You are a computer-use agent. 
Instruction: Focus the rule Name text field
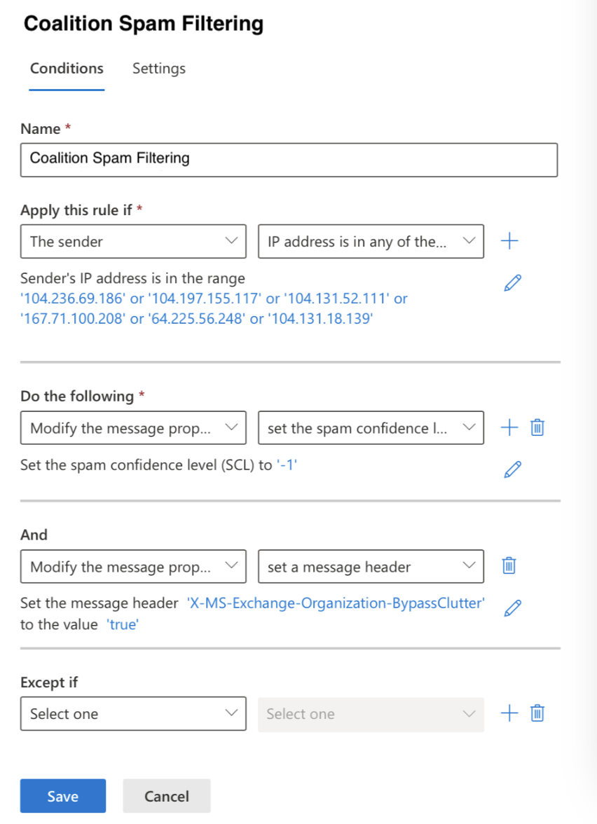point(289,160)
